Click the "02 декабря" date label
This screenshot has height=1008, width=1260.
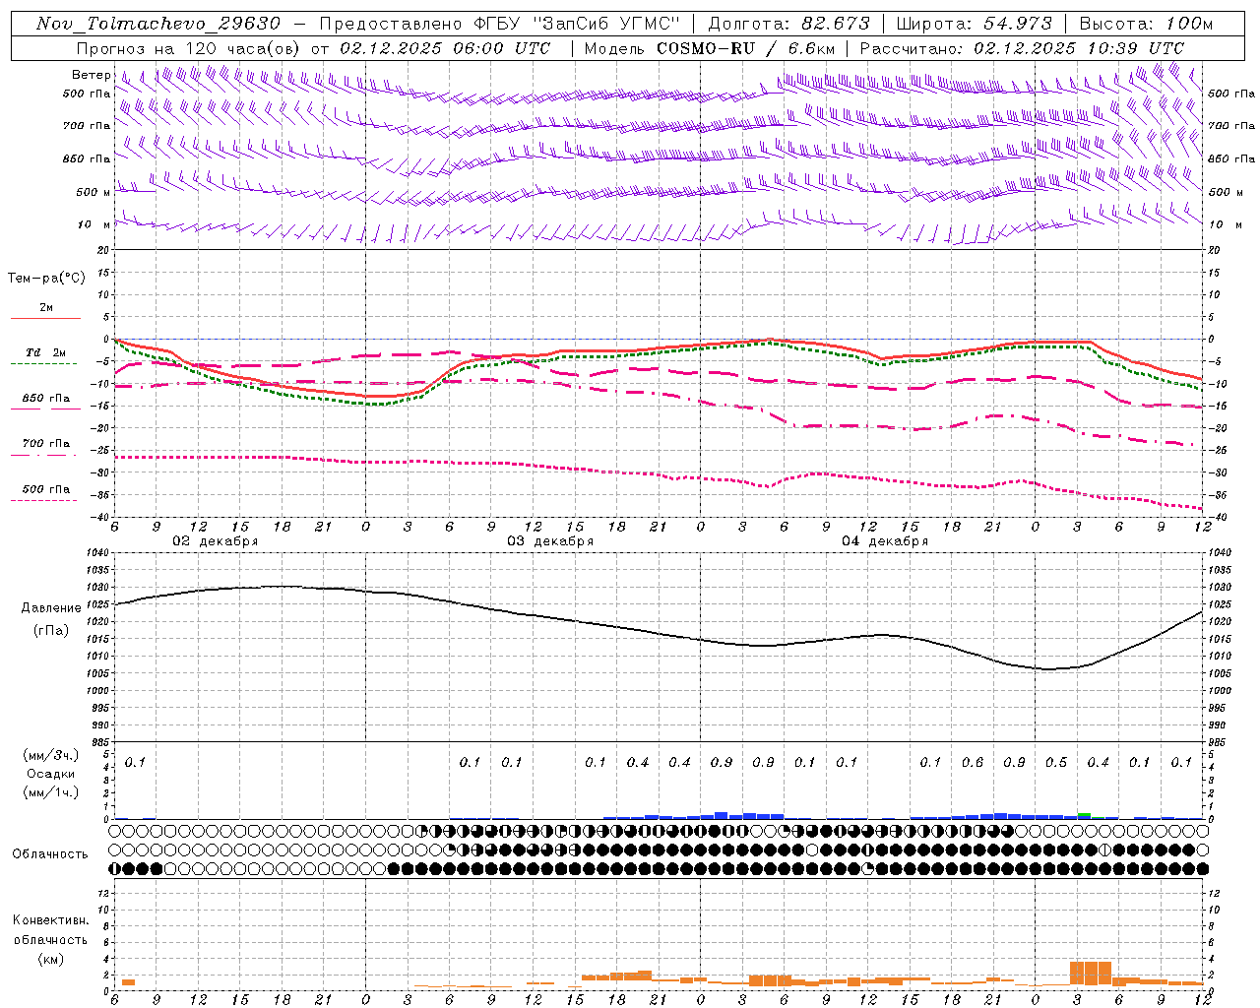pyautogui.click(x=216, y=541)
